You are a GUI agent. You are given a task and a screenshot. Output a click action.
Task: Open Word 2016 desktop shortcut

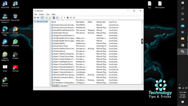click(5, 5)
